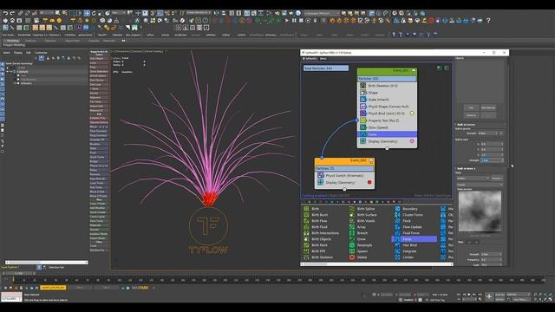Click pink circle on Event_001 Display
This screenshot has width=555, height=312.
(x=412, y=141)
